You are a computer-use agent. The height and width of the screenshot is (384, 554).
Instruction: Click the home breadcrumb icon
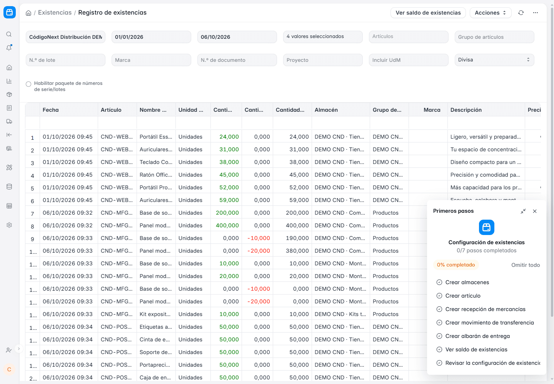(x=28, y=13)
